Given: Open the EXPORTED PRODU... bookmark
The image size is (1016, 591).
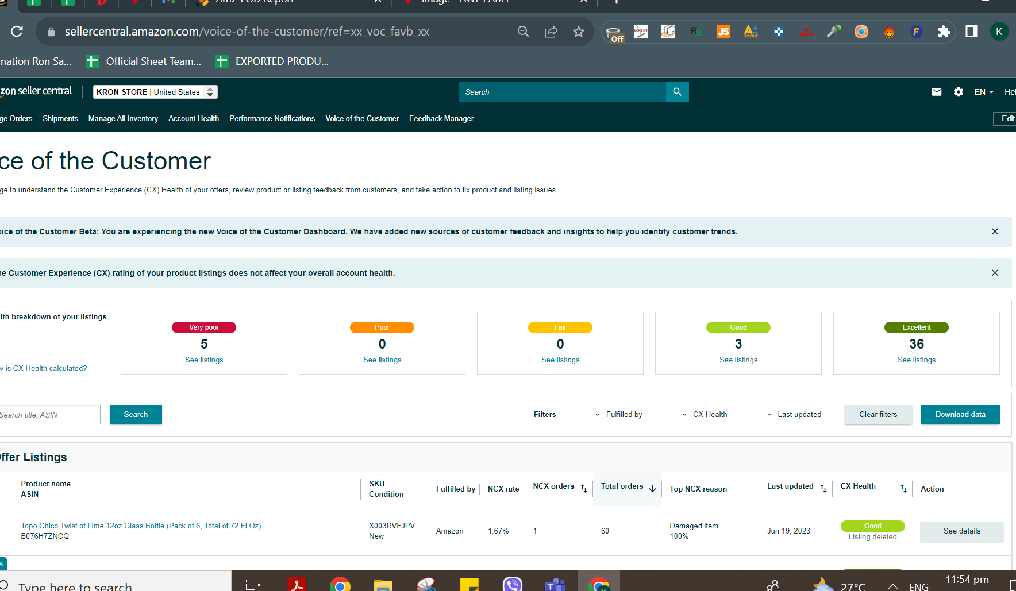Looking at the screenshot, I should 272,61.
